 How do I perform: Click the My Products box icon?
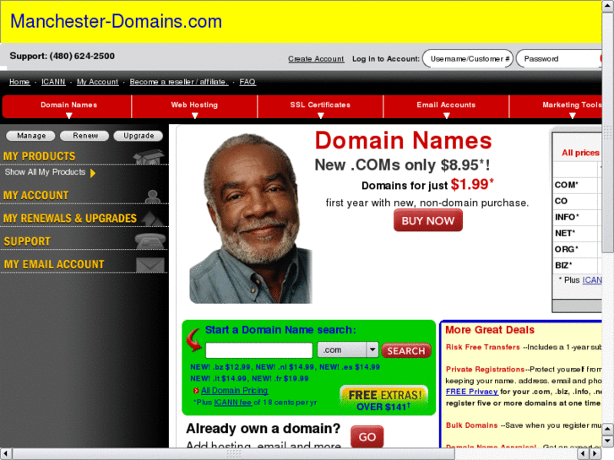[149, 156]
